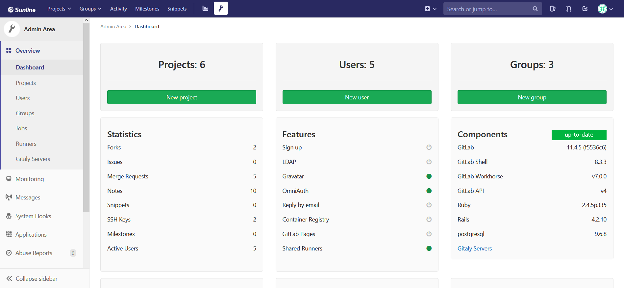Screen dimensions: 624x288
Task: Click the postgresql version 9.6.8
Action: pyautogui.click(x=601, y=234)
